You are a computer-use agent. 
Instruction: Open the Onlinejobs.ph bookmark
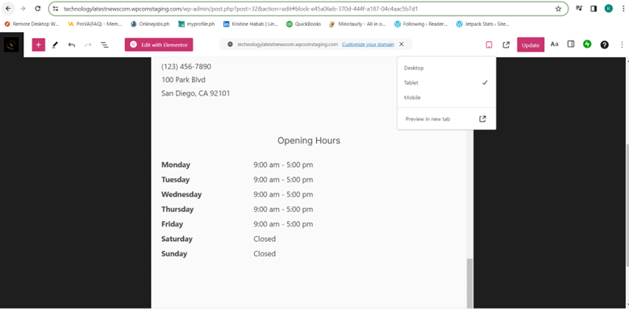(150, 24)
